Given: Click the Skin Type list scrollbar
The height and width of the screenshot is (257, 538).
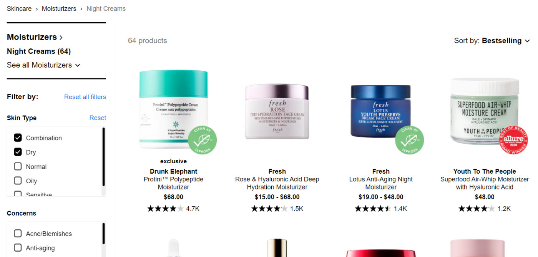Looking at the screenshot, I should pyautogui.click(x=103, y=157).
